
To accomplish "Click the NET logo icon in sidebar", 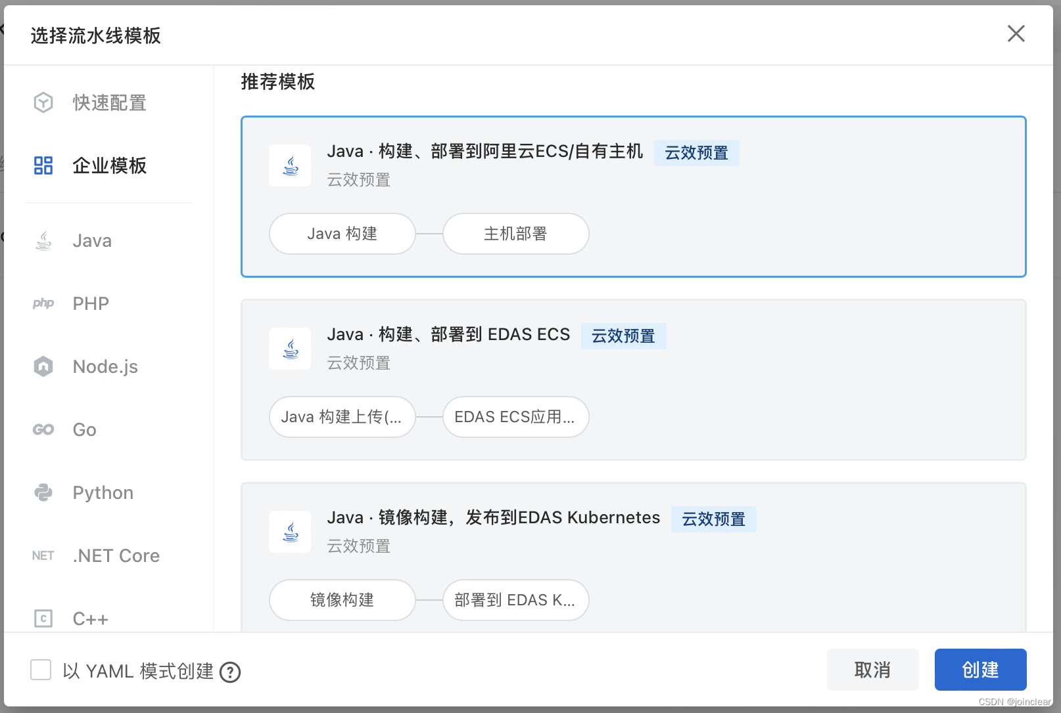I will point(43,555).
